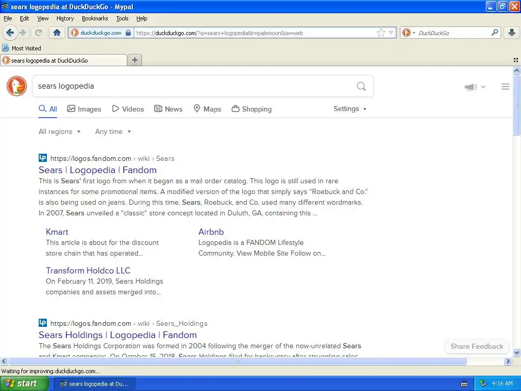Open the megaphone privacy newsletter dropdown
The image size is (521, 391).
pos(475,87)
